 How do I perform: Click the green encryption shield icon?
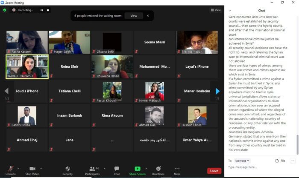tap(5, 10)
